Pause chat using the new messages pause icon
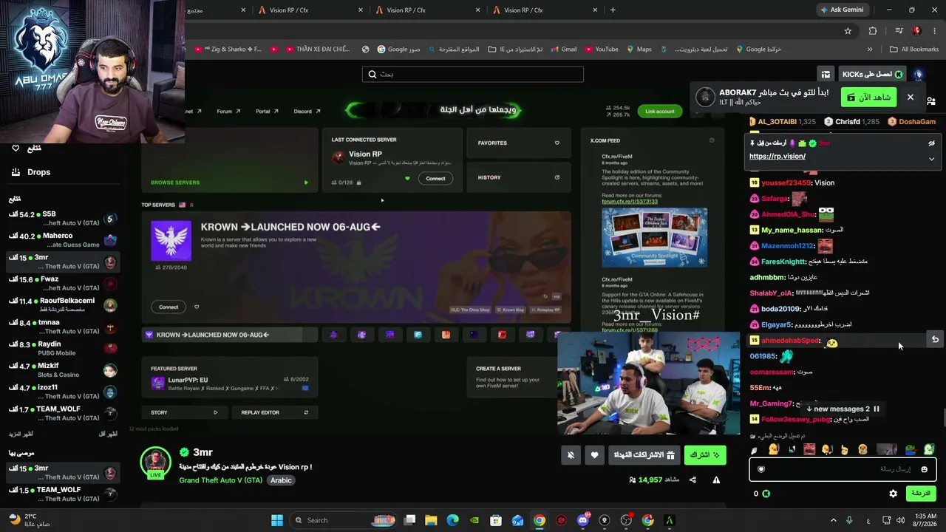This screenshot has width=946, height=532. pos(877,409)
